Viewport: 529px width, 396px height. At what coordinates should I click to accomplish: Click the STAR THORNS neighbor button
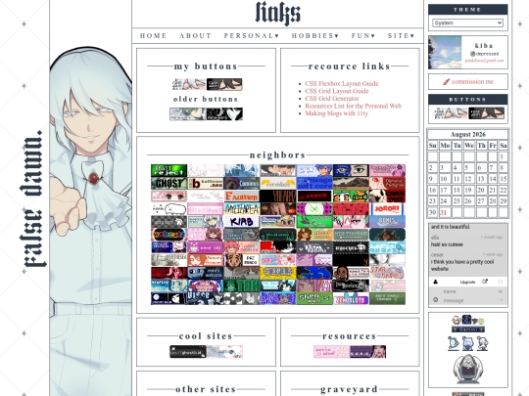coord(387,273)
